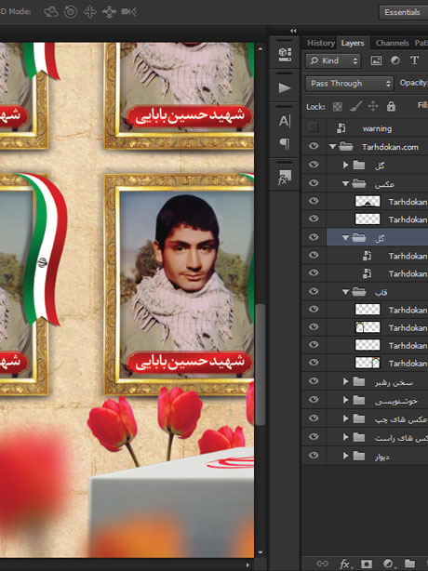Image resolution: width=428 pixels, height=571 pixels.
Task: Expand the عکس های چپ group
Action: click(x=346, y=418)
